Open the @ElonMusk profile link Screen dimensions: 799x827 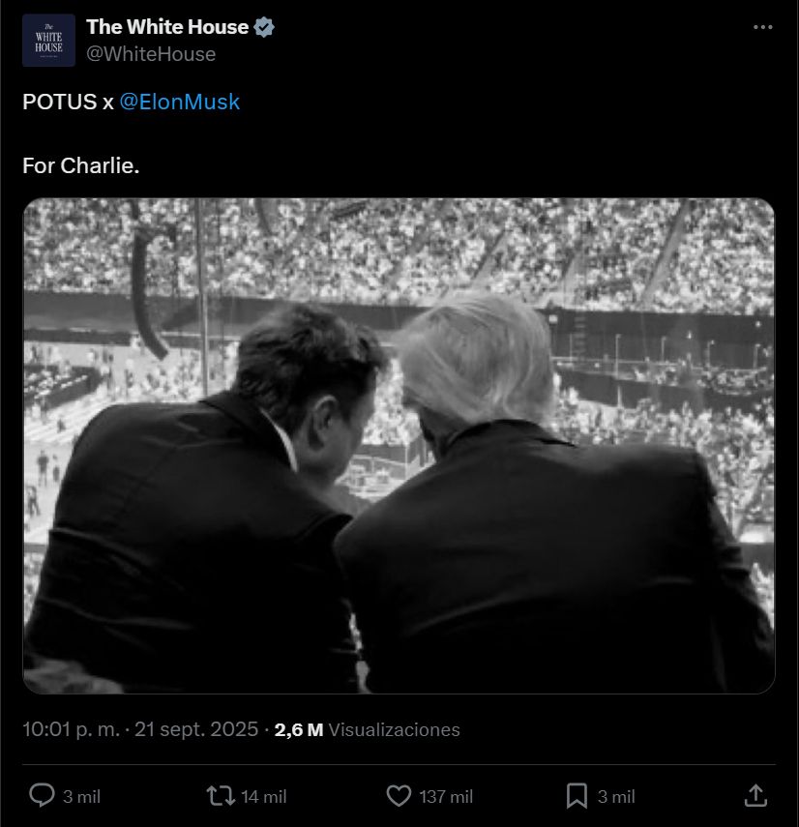(x=180, y=102)
